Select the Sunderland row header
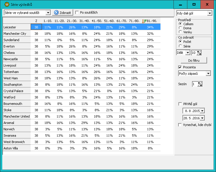The image size is (216, 172). tap(17, 40)
